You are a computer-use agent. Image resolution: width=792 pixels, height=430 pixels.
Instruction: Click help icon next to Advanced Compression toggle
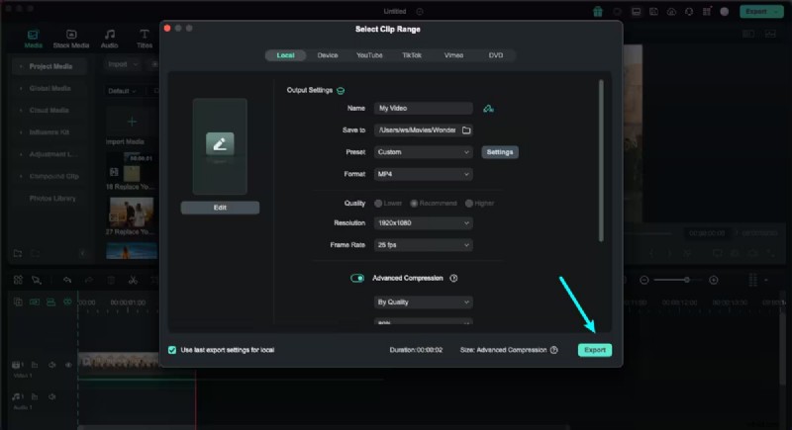click(x=453, y=279)
